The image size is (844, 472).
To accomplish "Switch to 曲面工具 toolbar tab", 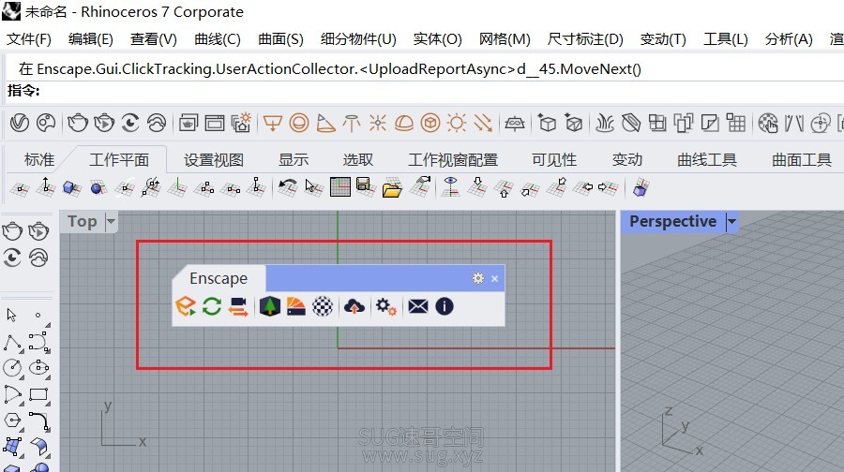I will tap(802, 159).
